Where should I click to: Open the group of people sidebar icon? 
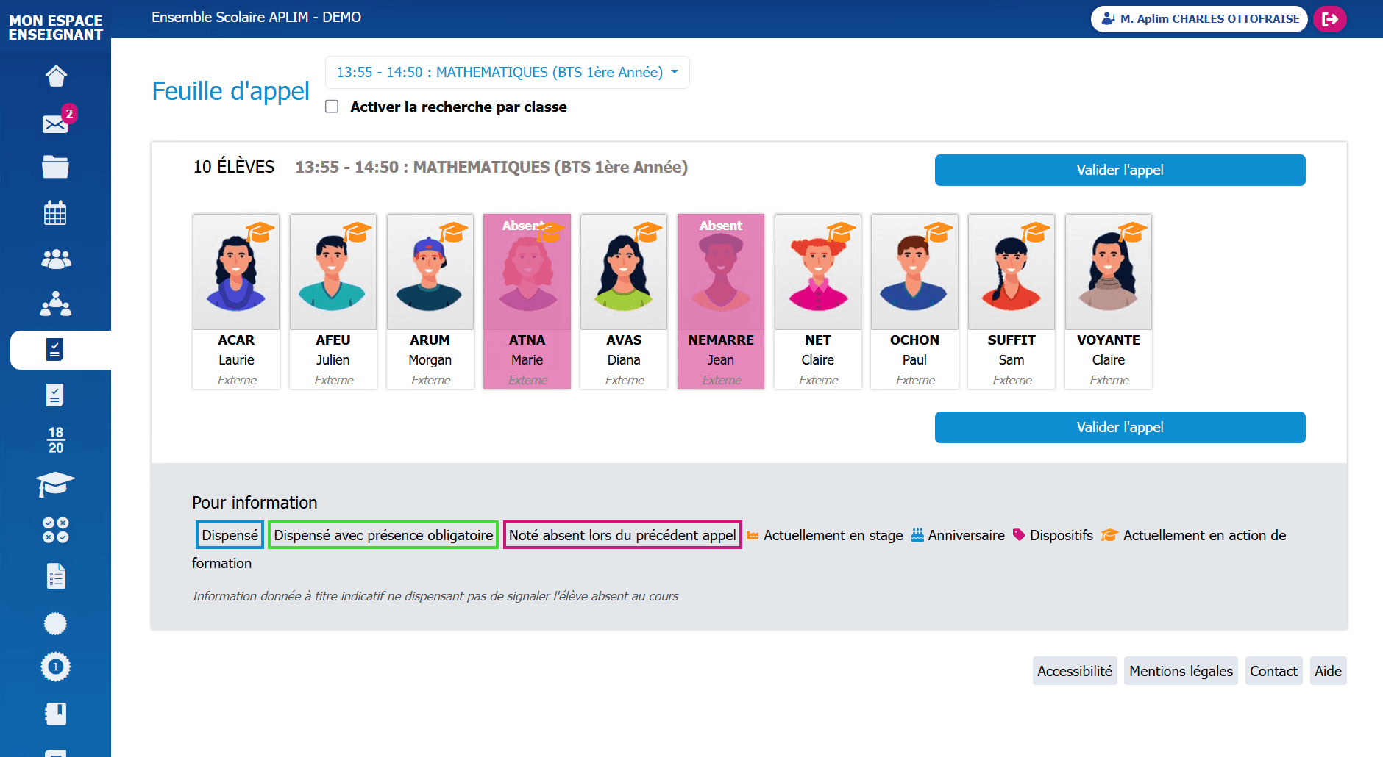[x=56, y=259]
